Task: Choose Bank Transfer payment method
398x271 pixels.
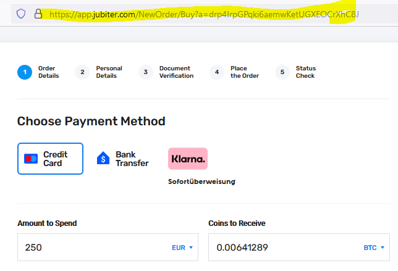Action: 123,159
